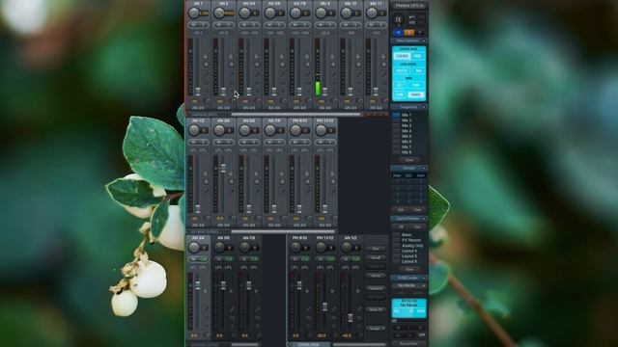Click the Talkback button
618x347 pixels.
coord(376,288)
